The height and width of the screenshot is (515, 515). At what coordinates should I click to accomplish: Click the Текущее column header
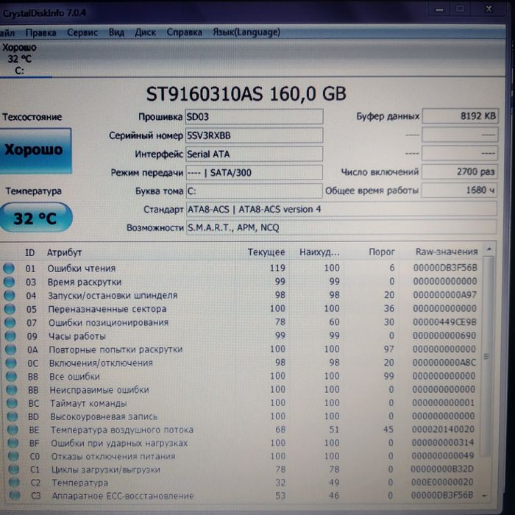tap(266, 252)
